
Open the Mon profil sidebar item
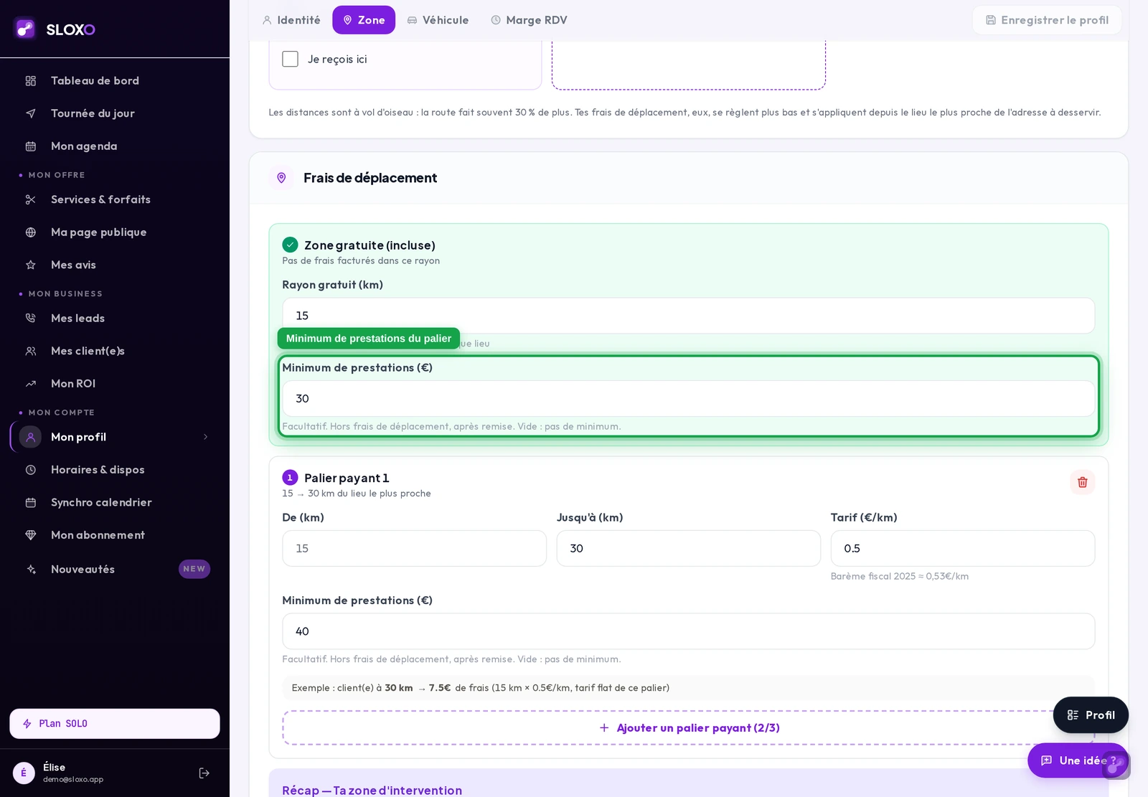coord(115,437)
